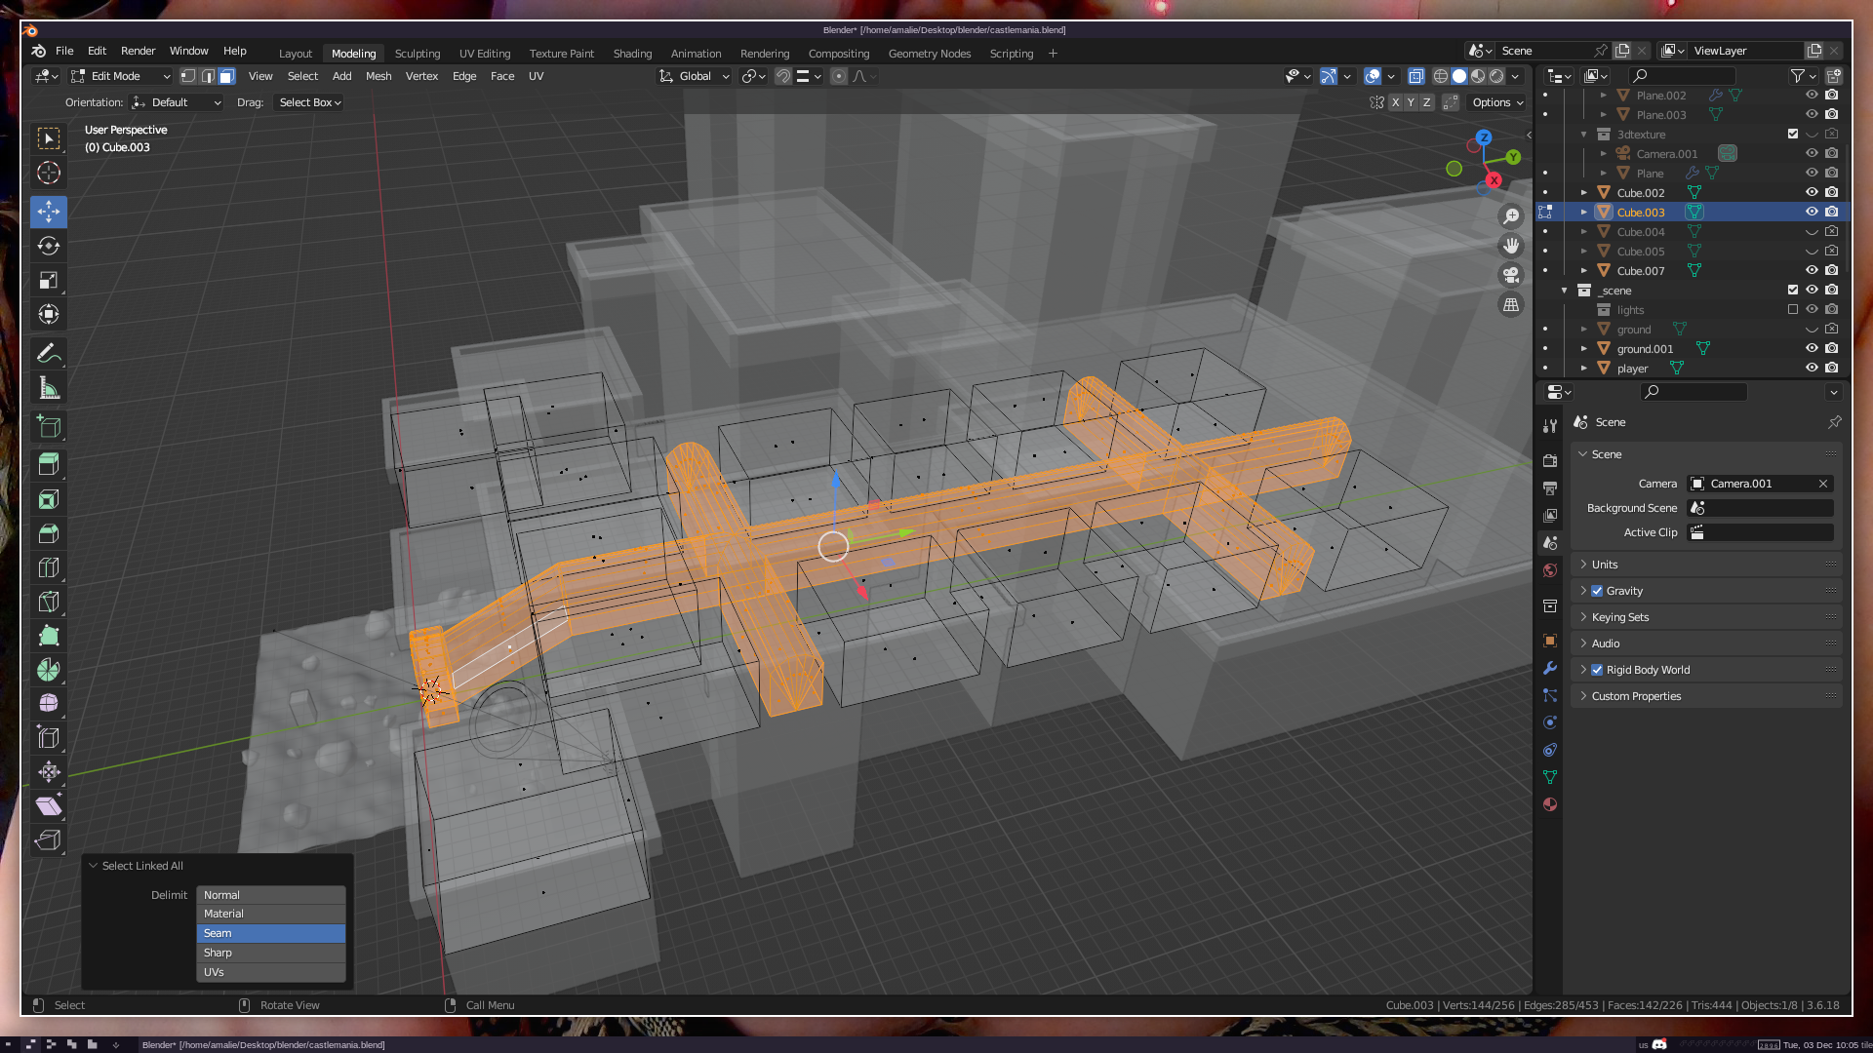
Task: Choose the Extrude Region tool
Action: 49,464
